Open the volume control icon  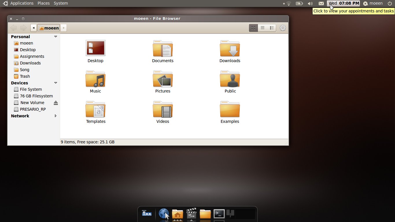[x=310, y=3]
